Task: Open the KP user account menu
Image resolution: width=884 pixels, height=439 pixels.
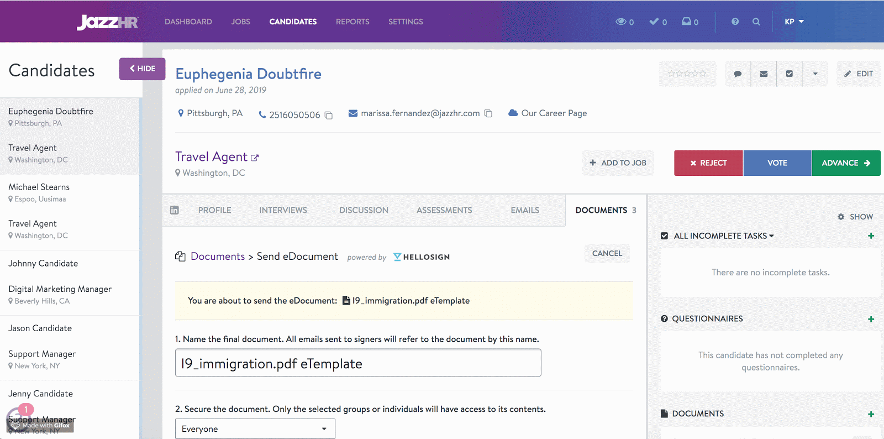Action: [794, 22]
